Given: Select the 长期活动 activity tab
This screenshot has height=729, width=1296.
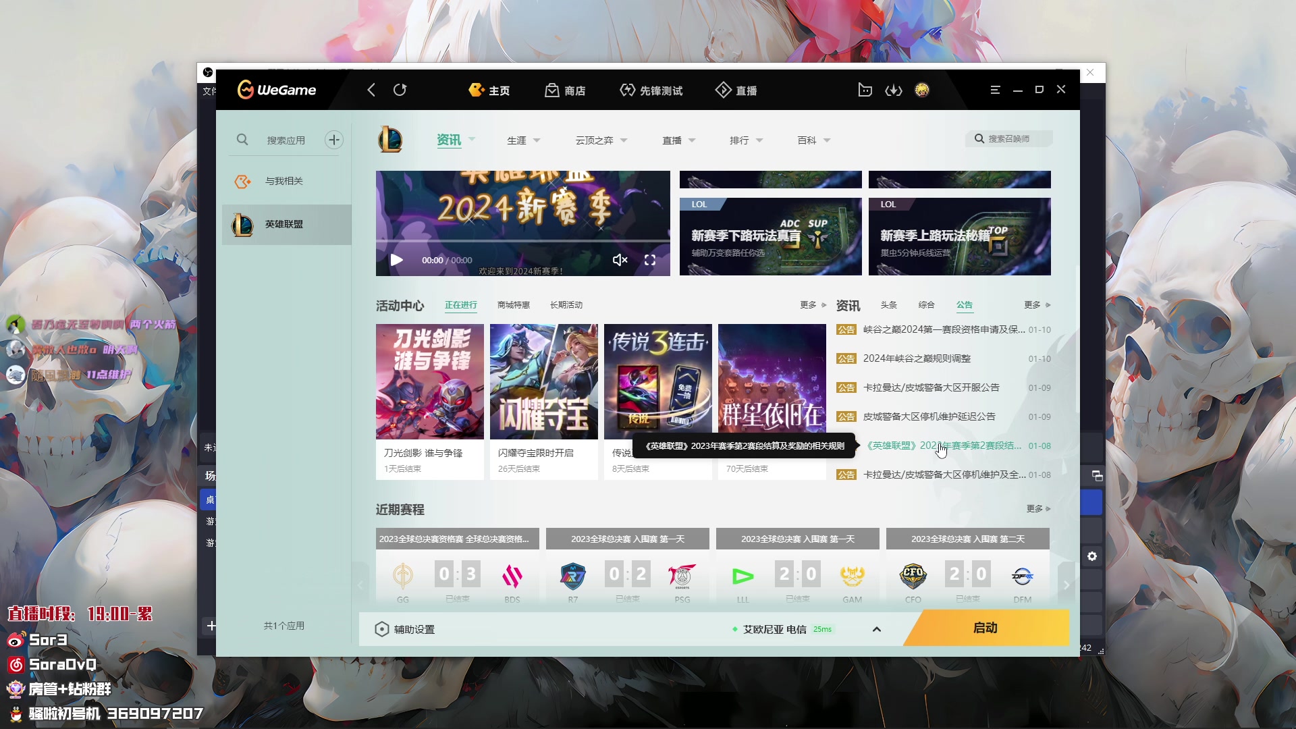Looking at the screenshot, I should coord(566,305).
